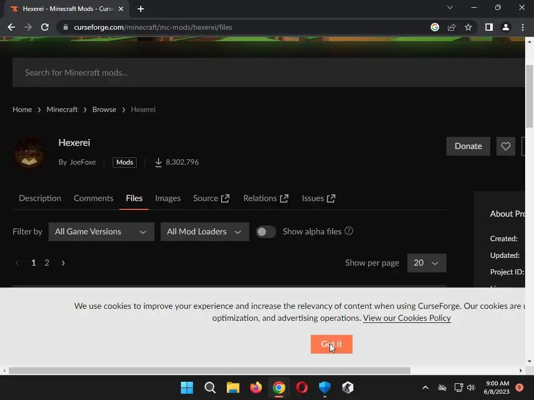The image size is (534, 400).
Task: Expand the All Mod Loaders filter
Action: pyautogui.click(x=204, y=232)
